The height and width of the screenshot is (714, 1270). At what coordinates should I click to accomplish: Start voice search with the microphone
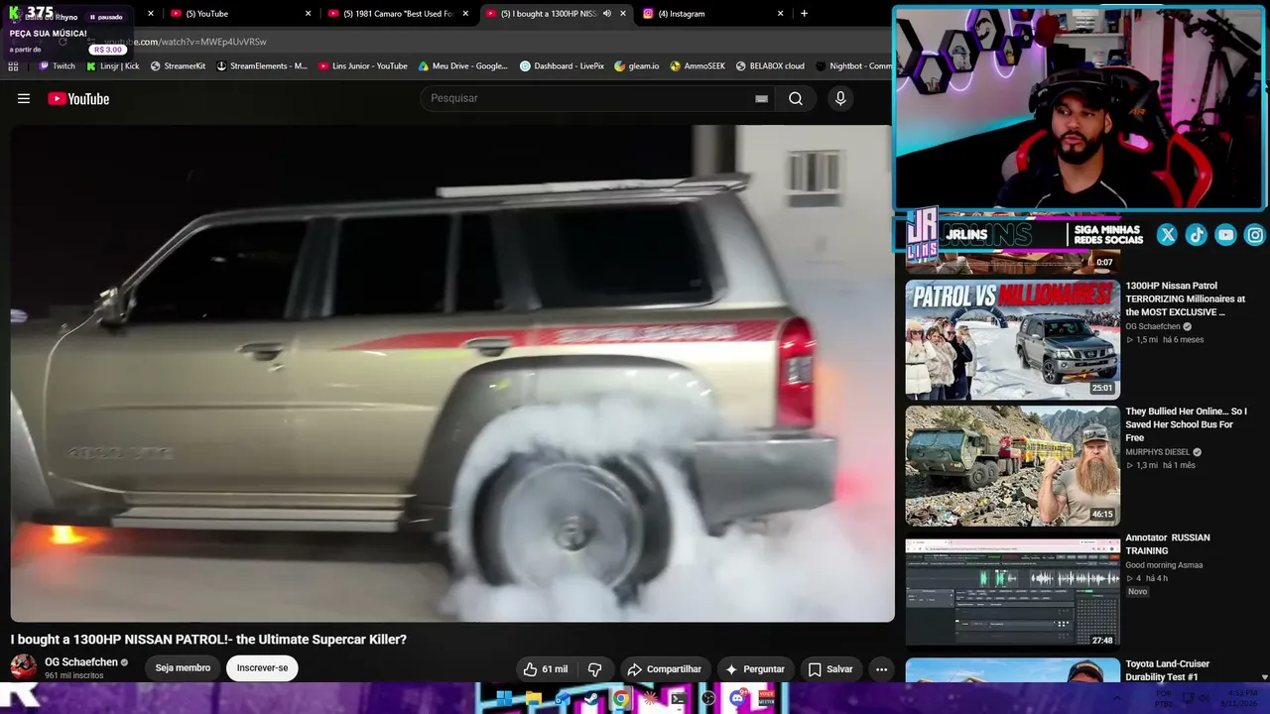click(x=840, y=98)
